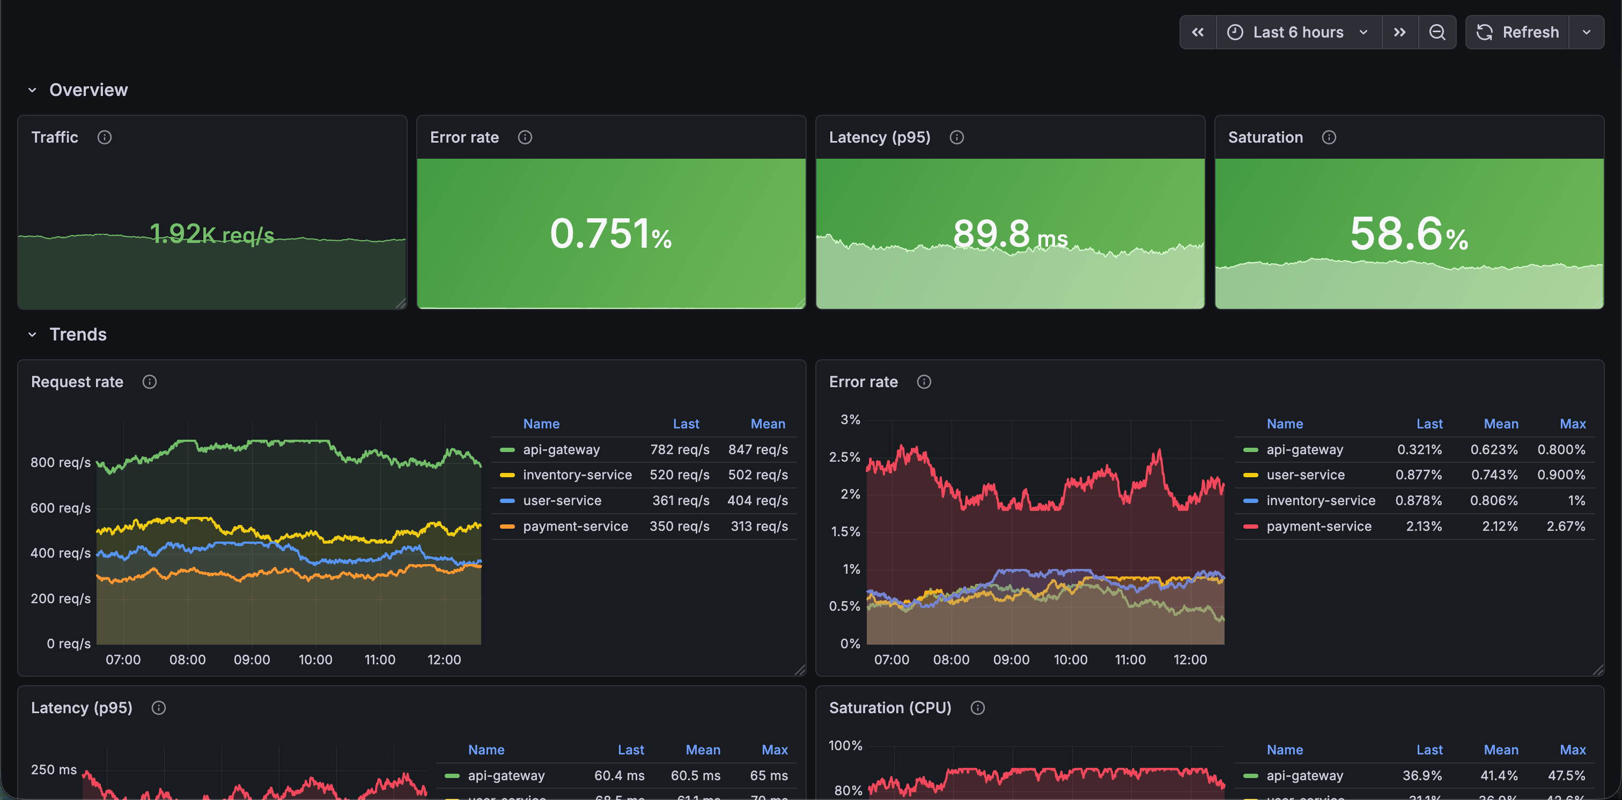Click info icon beside Overview Error rate title
Image resolution: width=1622 pixels, height=800 pixels.
click(x=525, y=137)
